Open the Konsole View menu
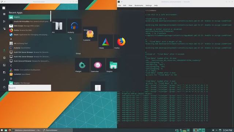Screen dimensions: 234x132 [130, 5]
